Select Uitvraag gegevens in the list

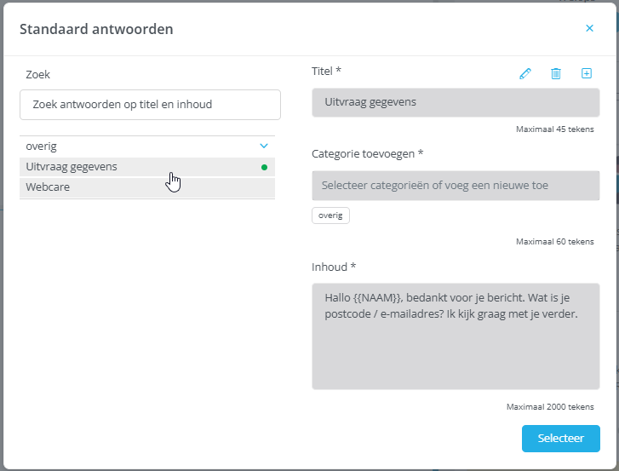click(x=147, y=167)
